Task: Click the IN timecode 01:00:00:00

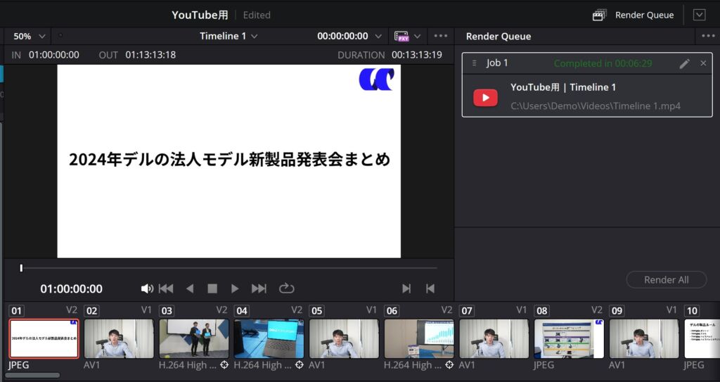Action: [x=53, y=55]
